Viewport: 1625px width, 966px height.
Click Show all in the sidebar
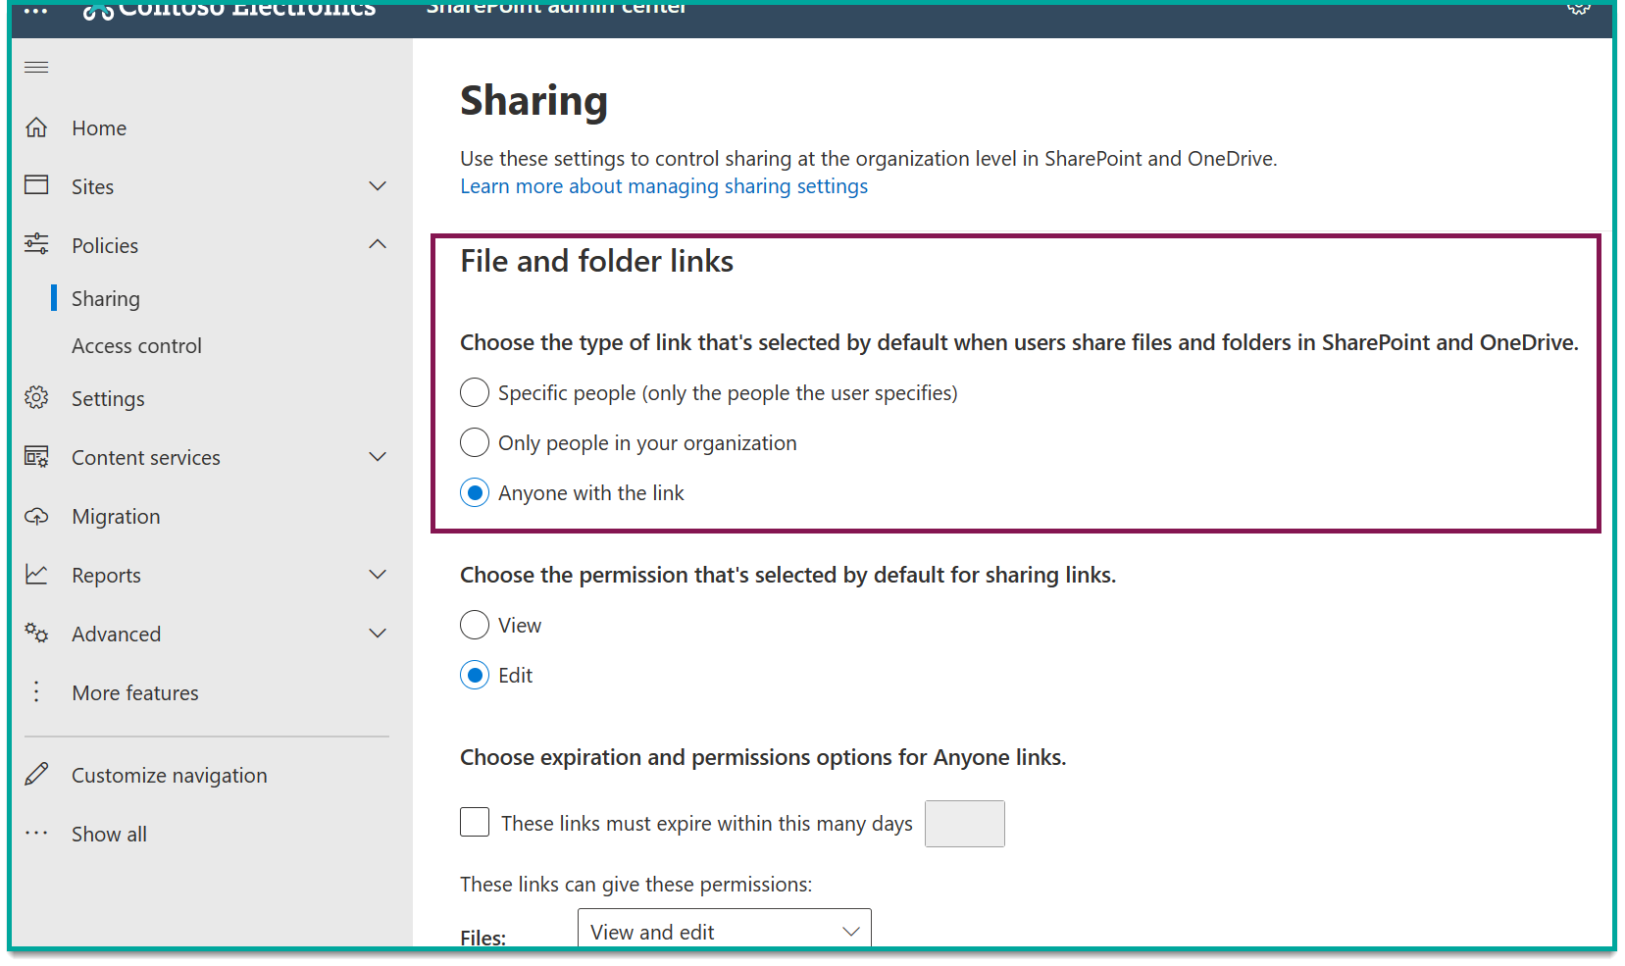108,833
